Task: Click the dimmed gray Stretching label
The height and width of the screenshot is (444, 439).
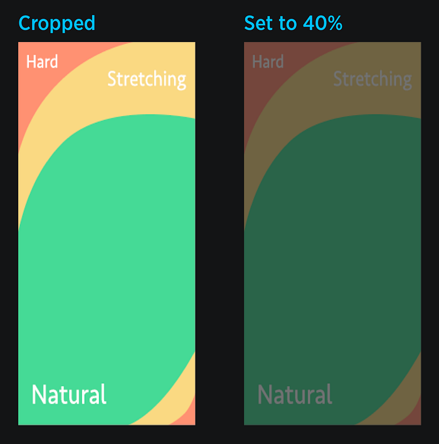Action: 373,80
